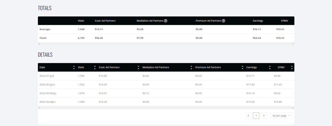Screen dimensions: 332x126
Task: Click average visits value 1,548
Action: pos(81,29)
